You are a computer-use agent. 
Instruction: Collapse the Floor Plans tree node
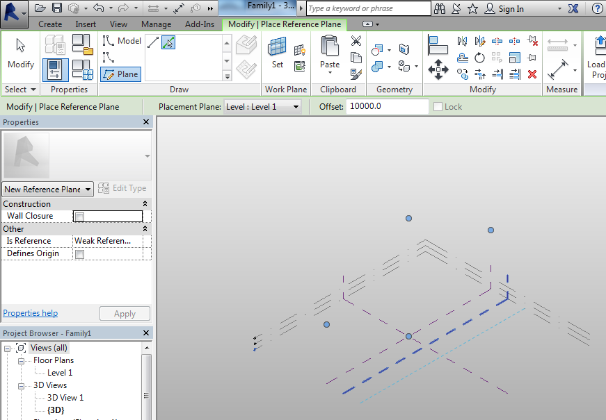coord(21,360)
